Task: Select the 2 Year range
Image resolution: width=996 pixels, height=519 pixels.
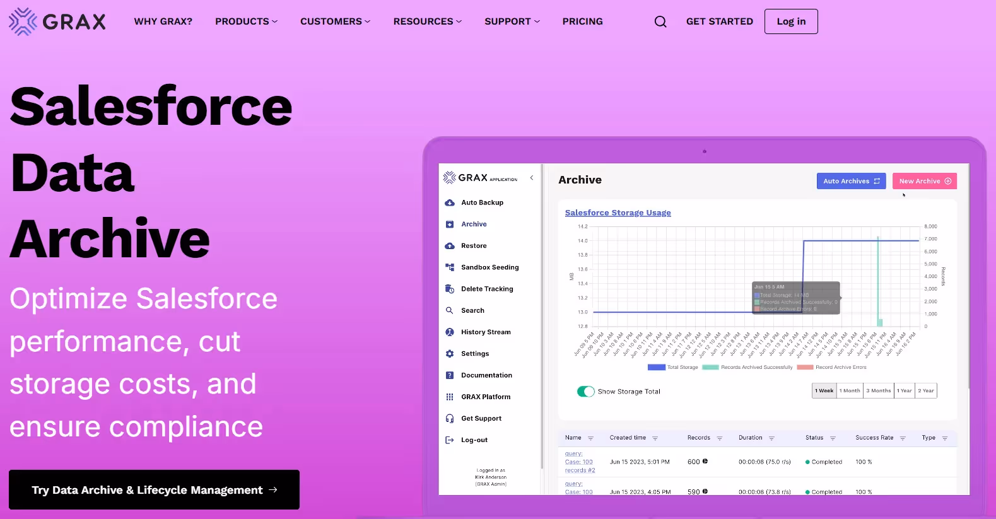Action: (926, 391)
